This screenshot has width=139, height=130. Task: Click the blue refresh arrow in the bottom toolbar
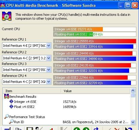pos(96,129)
